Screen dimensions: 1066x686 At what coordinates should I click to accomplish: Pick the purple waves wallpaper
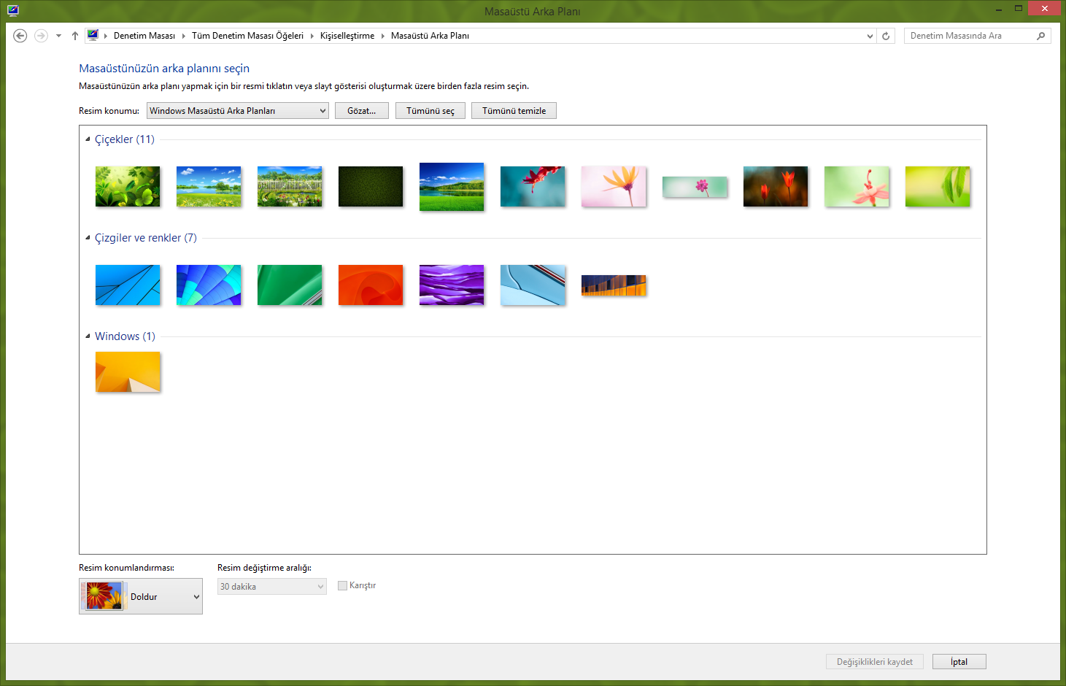point(452,285)
